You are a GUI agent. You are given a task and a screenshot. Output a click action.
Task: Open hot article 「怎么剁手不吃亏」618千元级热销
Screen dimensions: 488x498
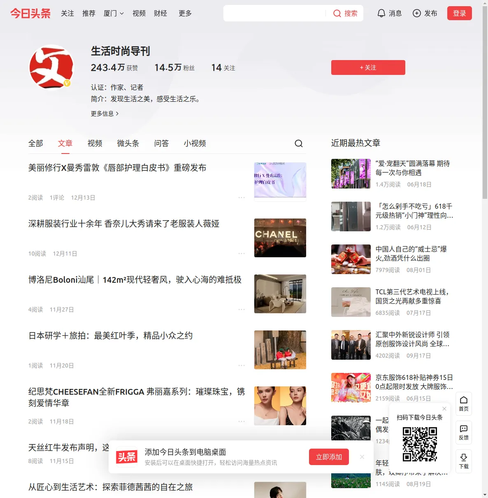point(414,211)
